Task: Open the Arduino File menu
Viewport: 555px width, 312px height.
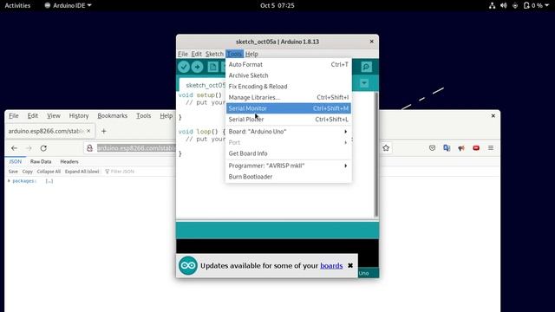Action: (x=183, y=54)
